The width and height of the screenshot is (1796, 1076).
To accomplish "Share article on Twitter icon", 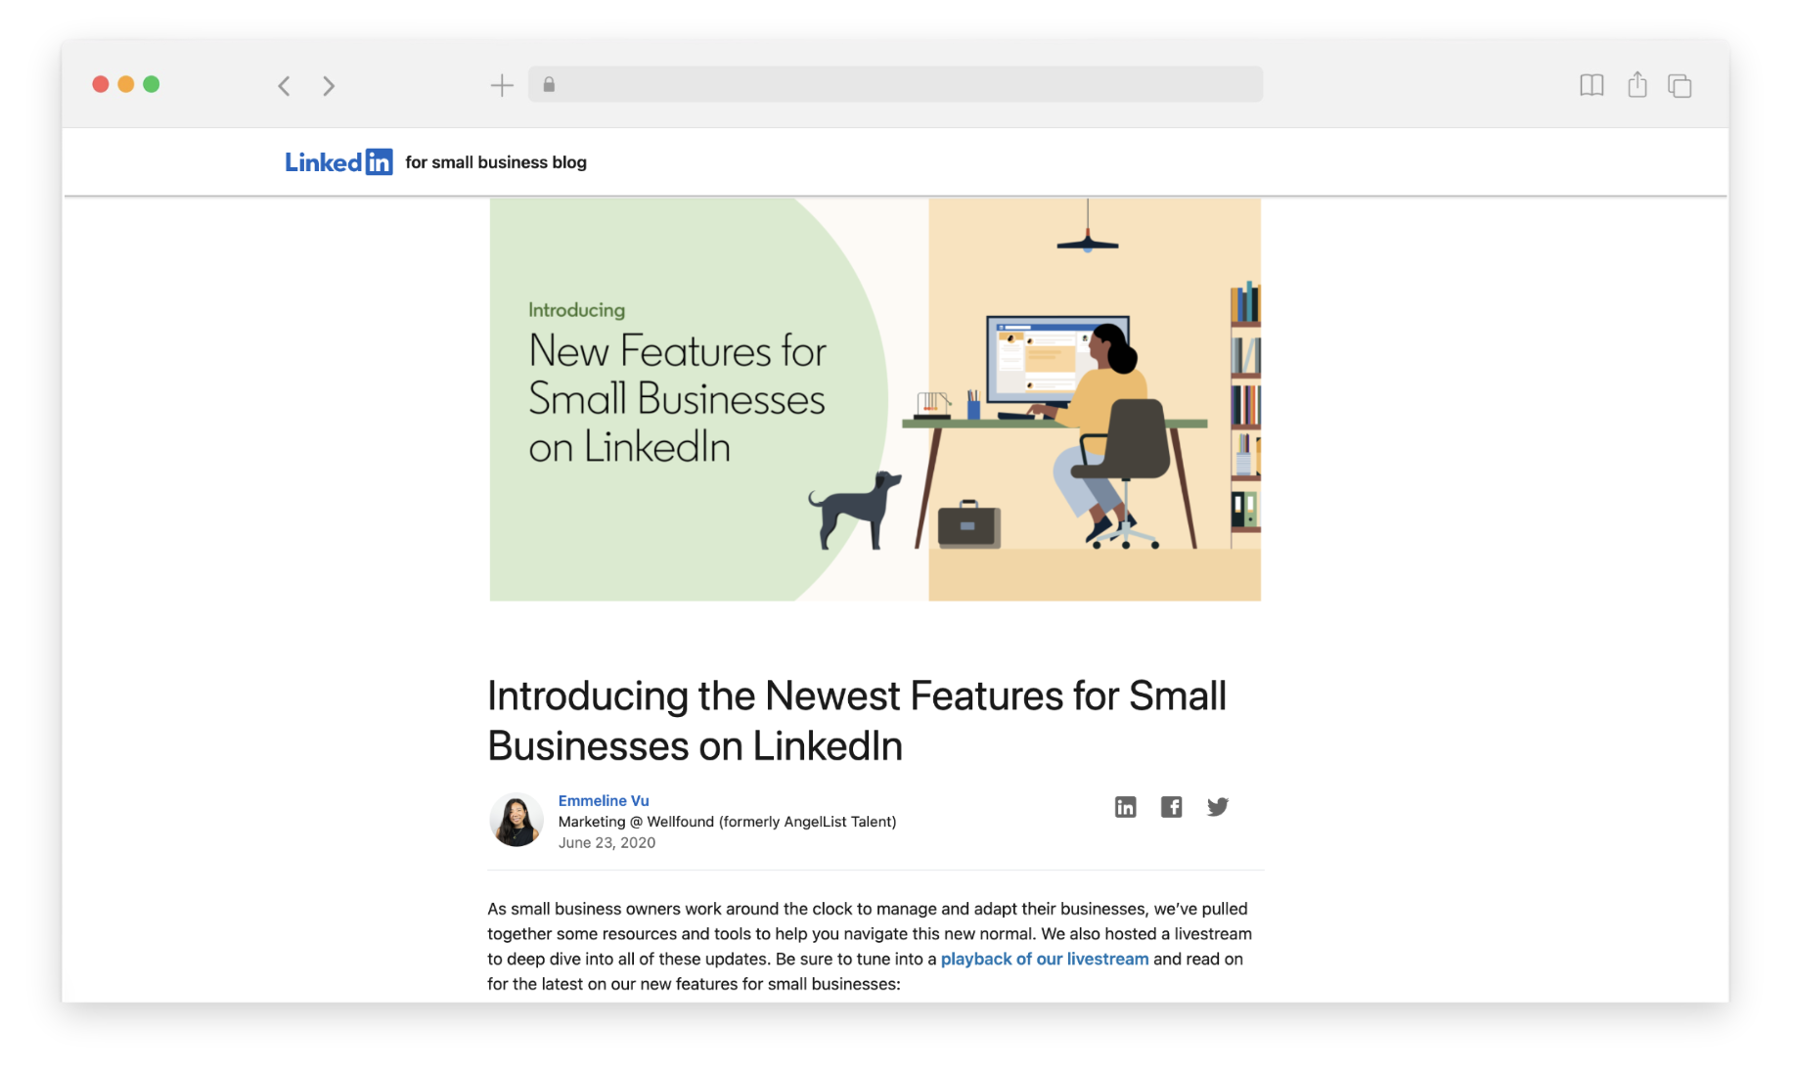I will click(1217, 807).
